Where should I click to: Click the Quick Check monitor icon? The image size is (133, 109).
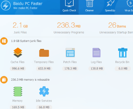[x=69, y=4]
